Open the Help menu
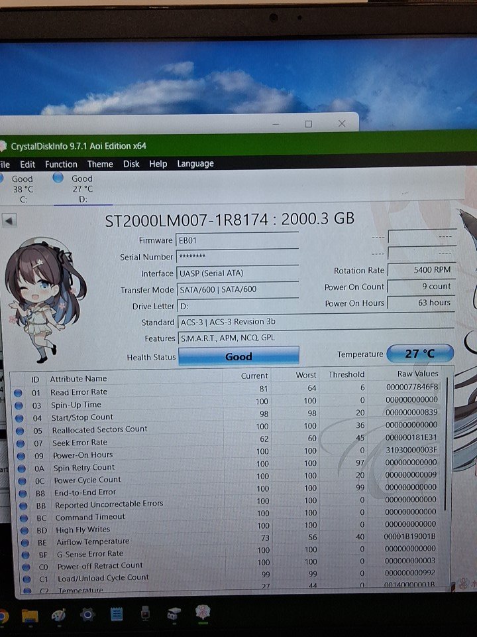477x637 pixels. point(158,164)
